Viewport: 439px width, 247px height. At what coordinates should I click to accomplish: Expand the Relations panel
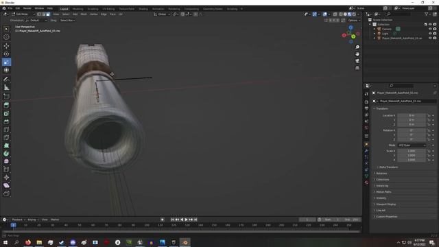coord(381,174)
